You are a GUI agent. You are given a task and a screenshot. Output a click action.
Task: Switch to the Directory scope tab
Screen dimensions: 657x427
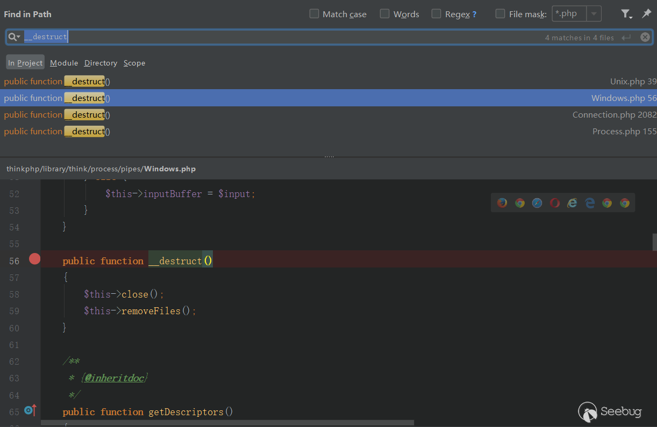[x=101, y=63]
